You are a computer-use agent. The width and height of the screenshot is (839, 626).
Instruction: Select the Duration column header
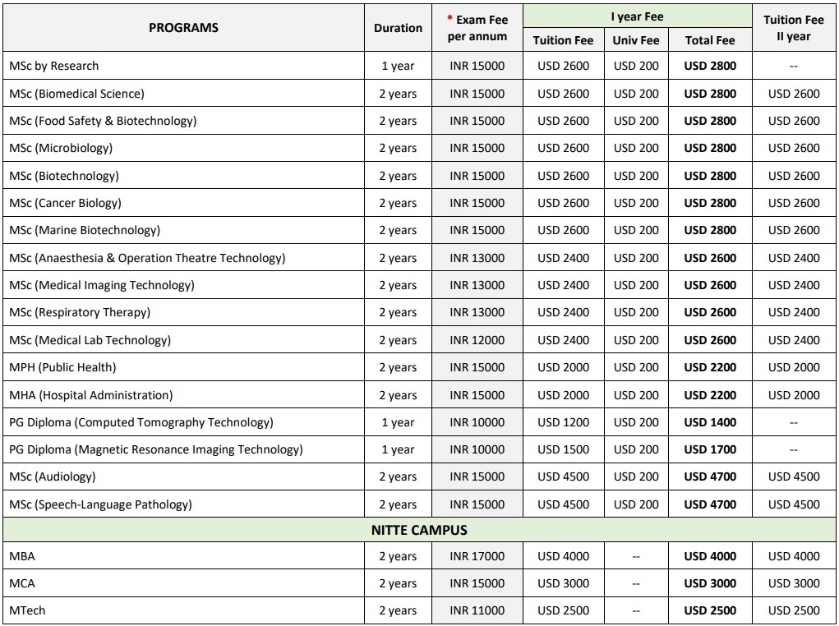[x=398, y=28]
